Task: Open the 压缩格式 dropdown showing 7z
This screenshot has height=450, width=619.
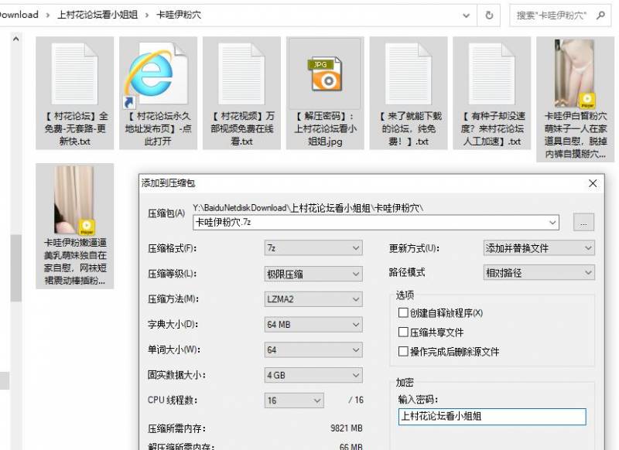Action: click(313, 248)
